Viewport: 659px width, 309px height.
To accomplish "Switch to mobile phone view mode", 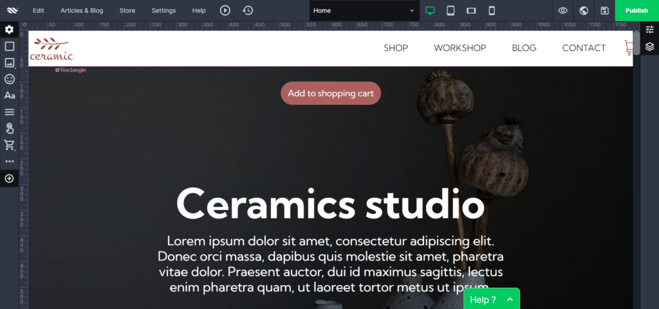I will point(492,10).
